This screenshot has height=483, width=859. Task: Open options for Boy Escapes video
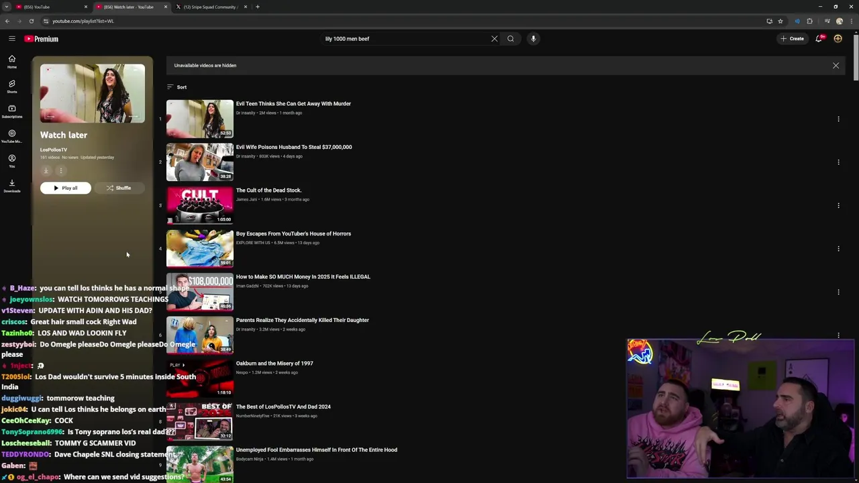click(838, 249)
